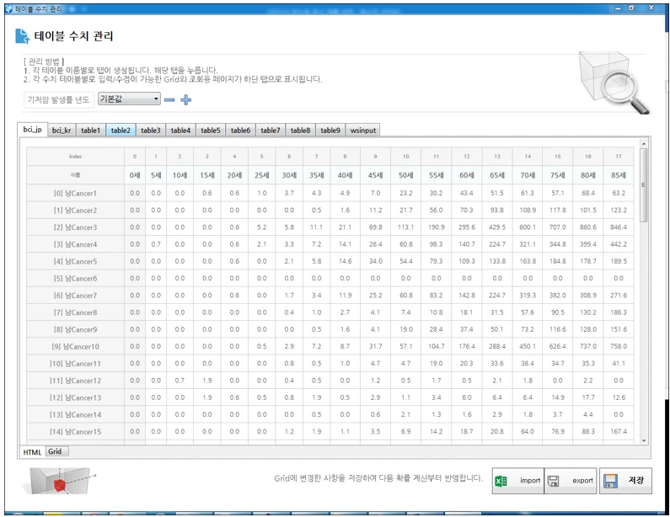
Task: Click the 이름 header cell
Action: pos(75,175)
